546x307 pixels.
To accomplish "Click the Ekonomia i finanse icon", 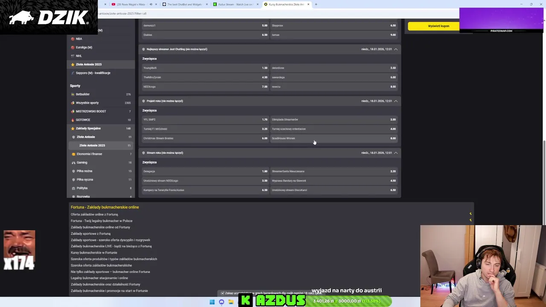I will point(73,154).
